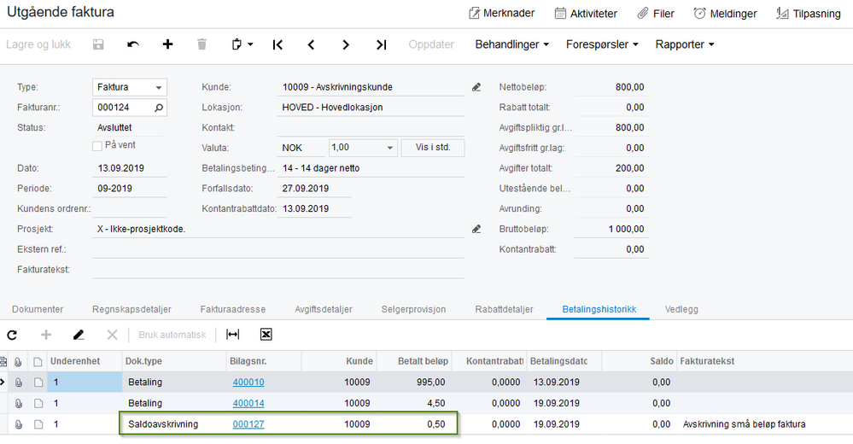Viewport: 853px width, 444px height.
Task: Navigate to the next invoice record
Action: pyautogui.click(x=346, y=44)
